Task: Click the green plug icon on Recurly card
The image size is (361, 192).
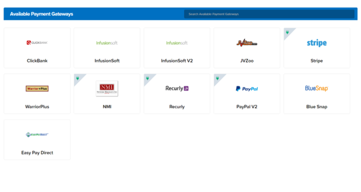Action: click(147, 78)
